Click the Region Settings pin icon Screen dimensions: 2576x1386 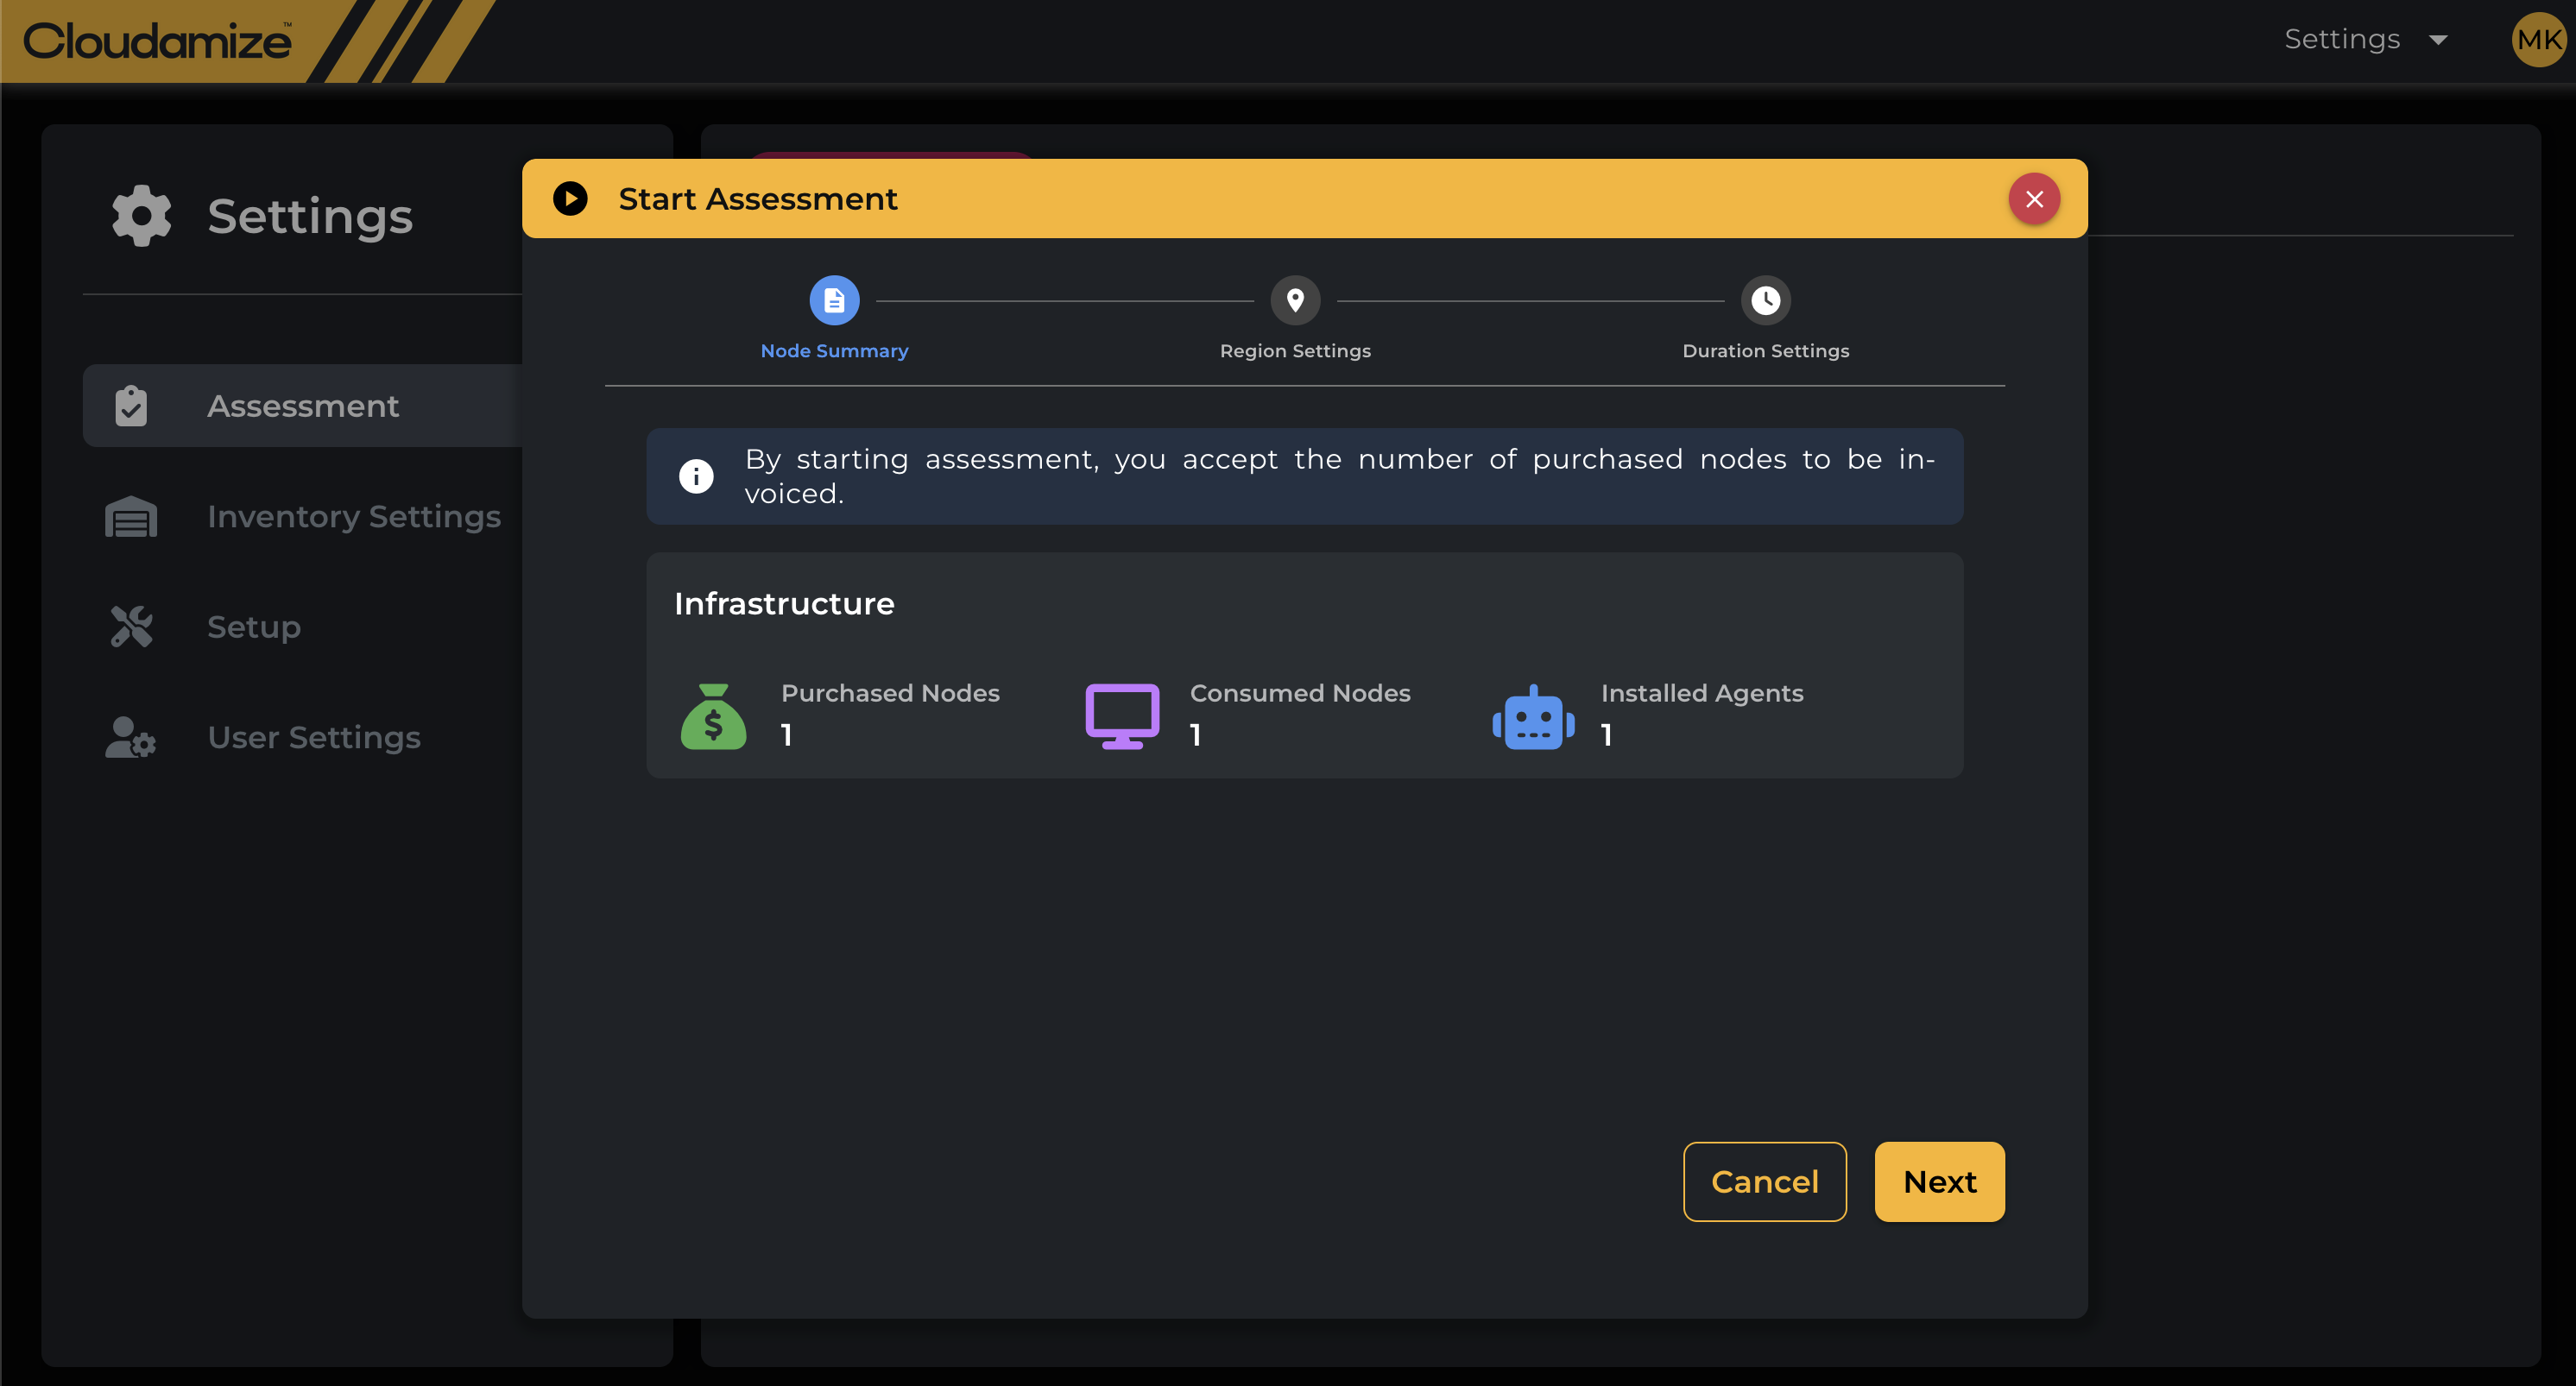(x=1295, y=300)
